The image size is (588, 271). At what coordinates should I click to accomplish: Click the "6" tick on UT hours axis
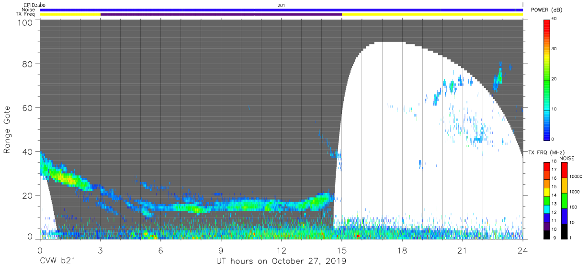(x=160, y=250)
